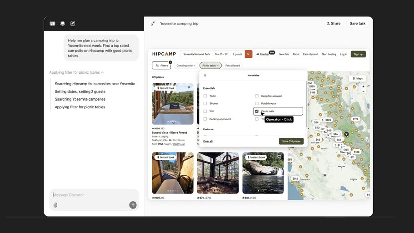Open the chat history icon
Screen dimensions: 414x233
click(63, 24)
